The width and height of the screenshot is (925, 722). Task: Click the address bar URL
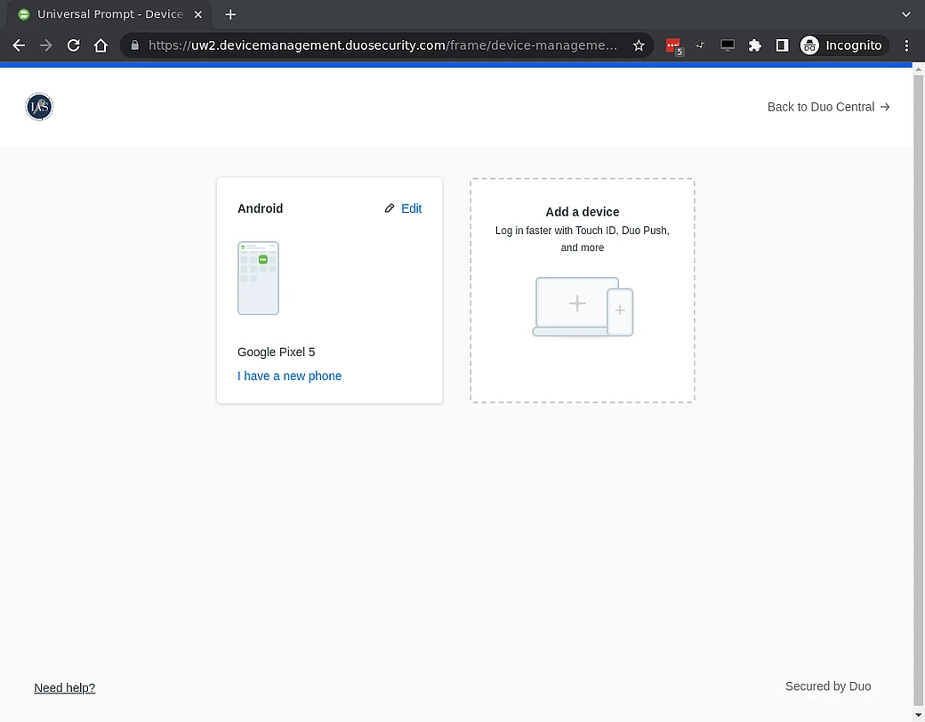pos(382,45)
